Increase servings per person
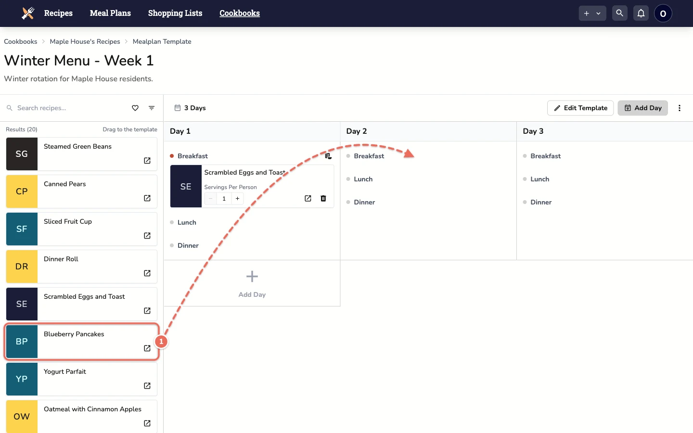 pos(237,198)
